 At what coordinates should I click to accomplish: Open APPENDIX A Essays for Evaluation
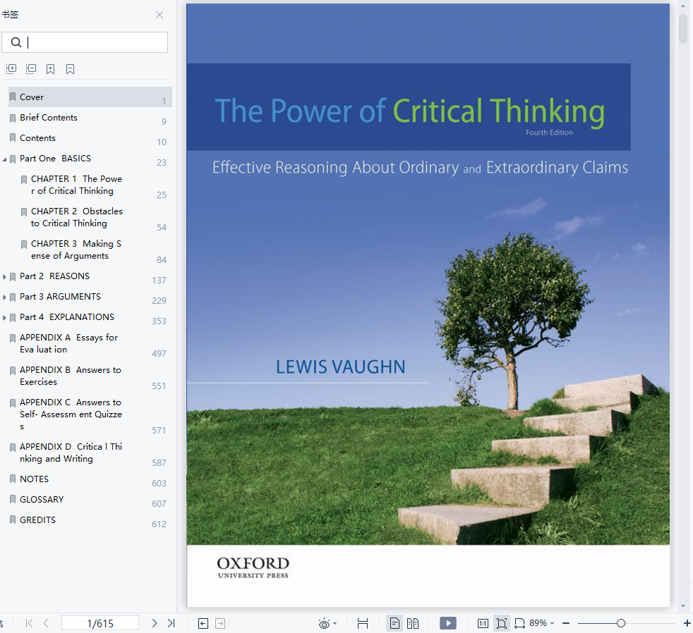tap(69, 343)
